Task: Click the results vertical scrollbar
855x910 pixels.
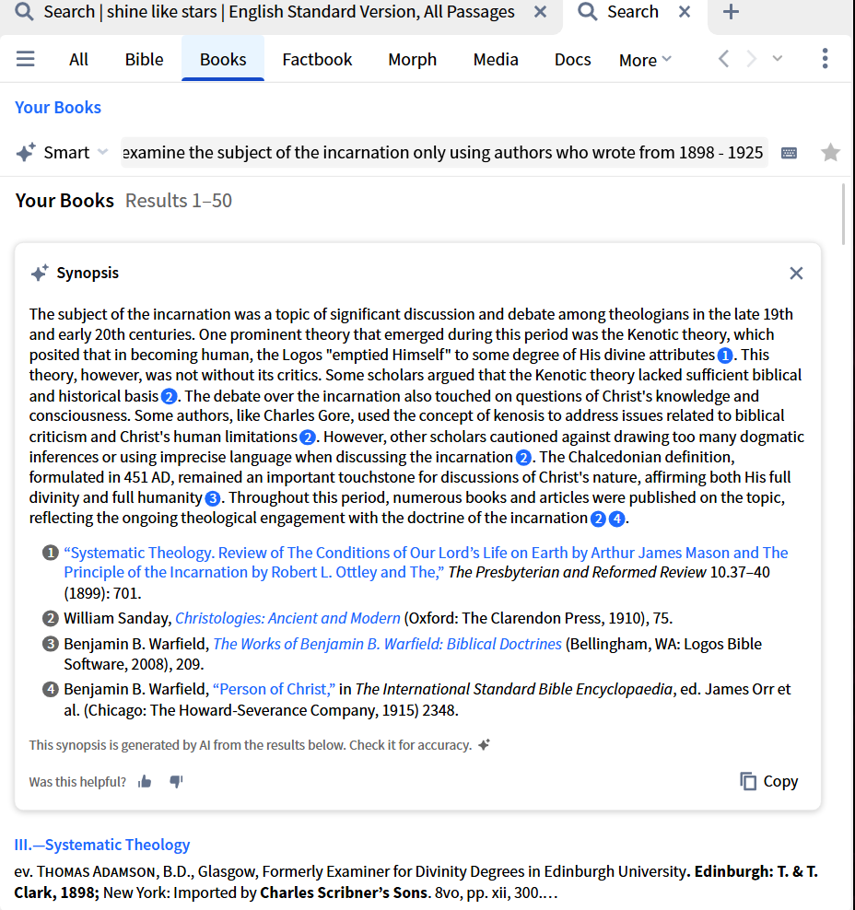Action: 843,215
